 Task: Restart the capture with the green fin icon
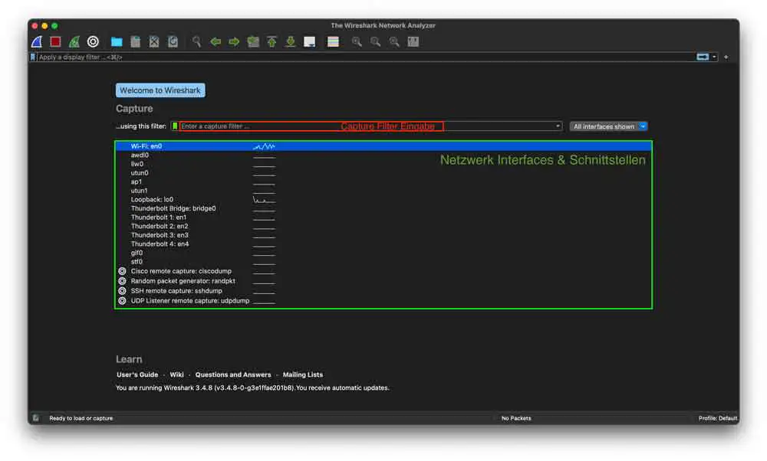pyautogui.click(x=74, y=42)
